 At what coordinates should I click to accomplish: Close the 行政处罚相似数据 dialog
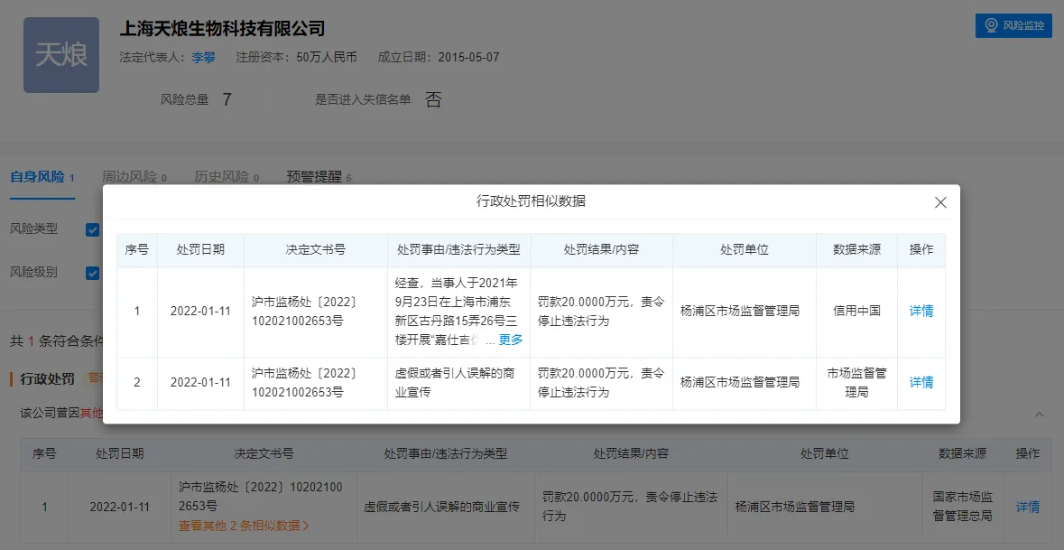tap(940, 202)
